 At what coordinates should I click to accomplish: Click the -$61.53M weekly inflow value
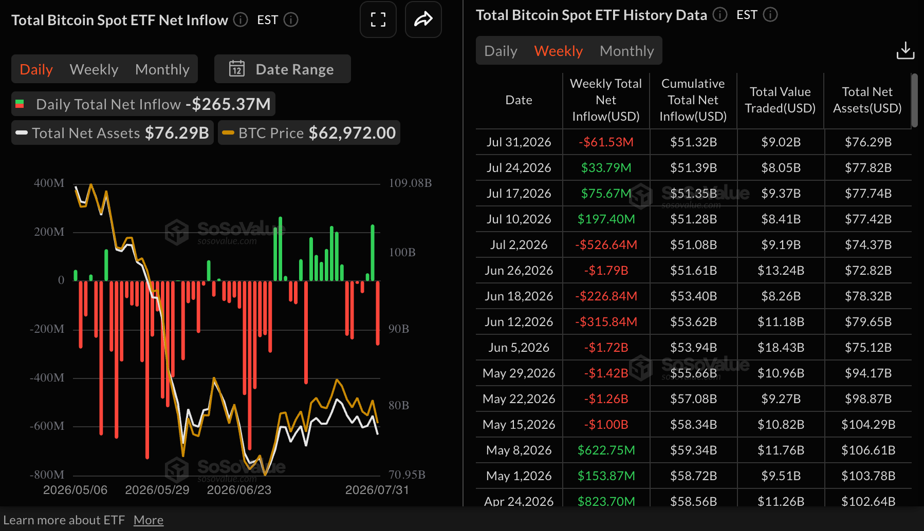(606, 142)
